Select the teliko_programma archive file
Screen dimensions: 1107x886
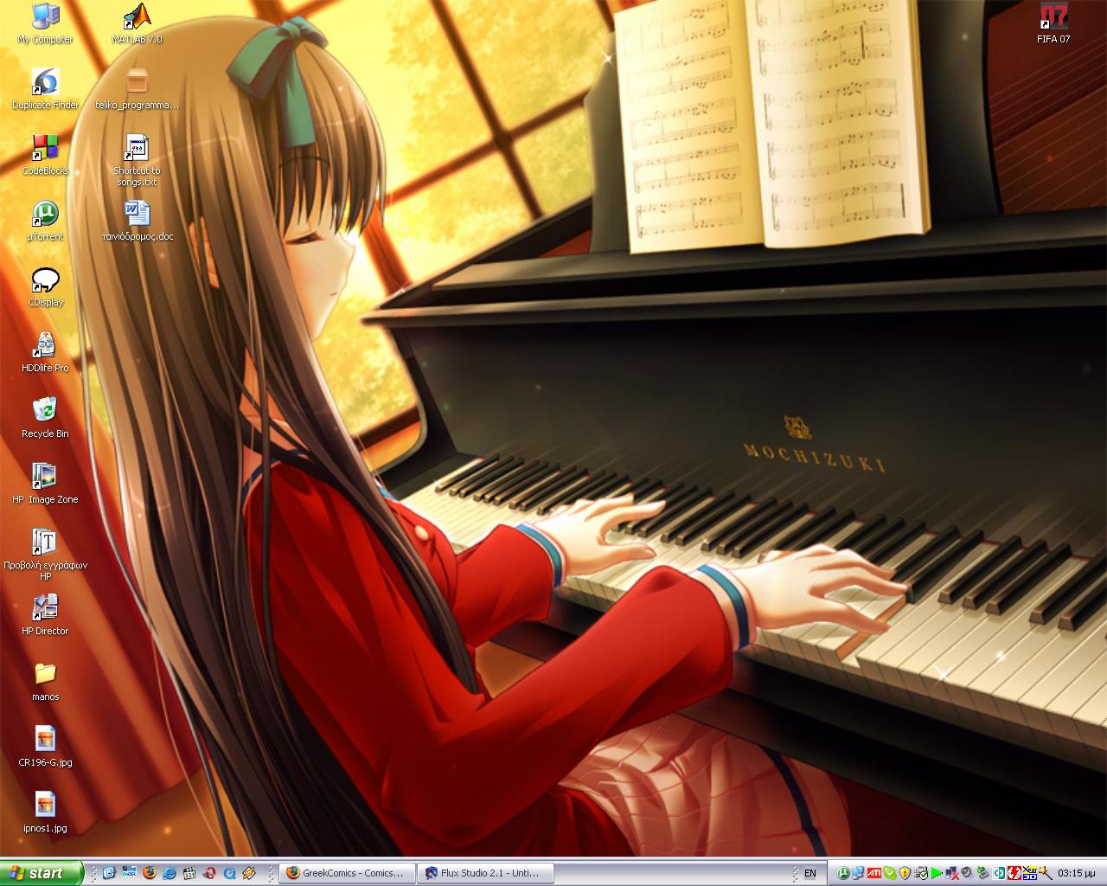click(x=137, y=89)
